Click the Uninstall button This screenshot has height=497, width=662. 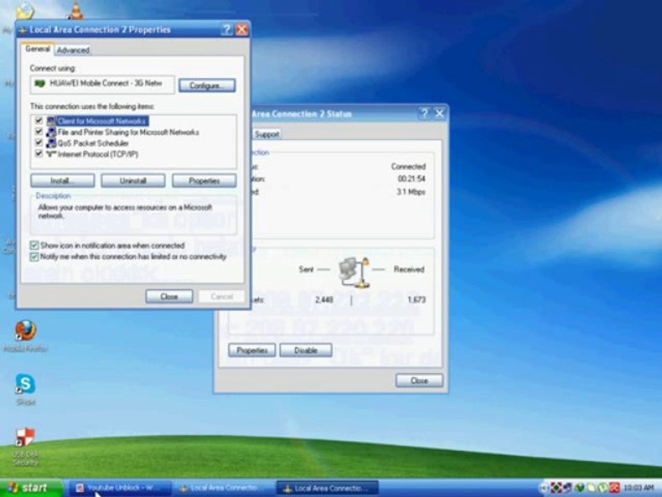(133, 181)
